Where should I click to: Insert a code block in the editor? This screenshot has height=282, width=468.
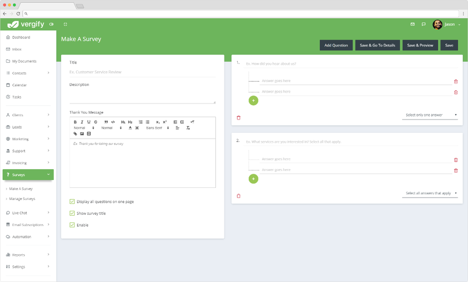tap(113, 122)
